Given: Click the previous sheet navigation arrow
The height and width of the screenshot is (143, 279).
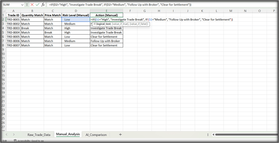Looking at the screenshot, I should 7,135.
